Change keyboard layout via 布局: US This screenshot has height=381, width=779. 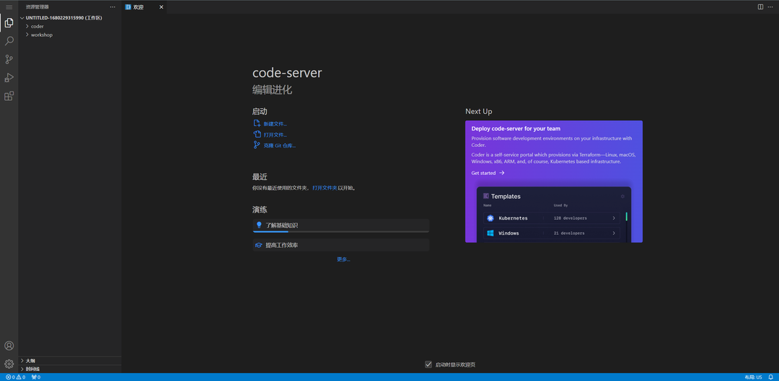tap(753, 377)
